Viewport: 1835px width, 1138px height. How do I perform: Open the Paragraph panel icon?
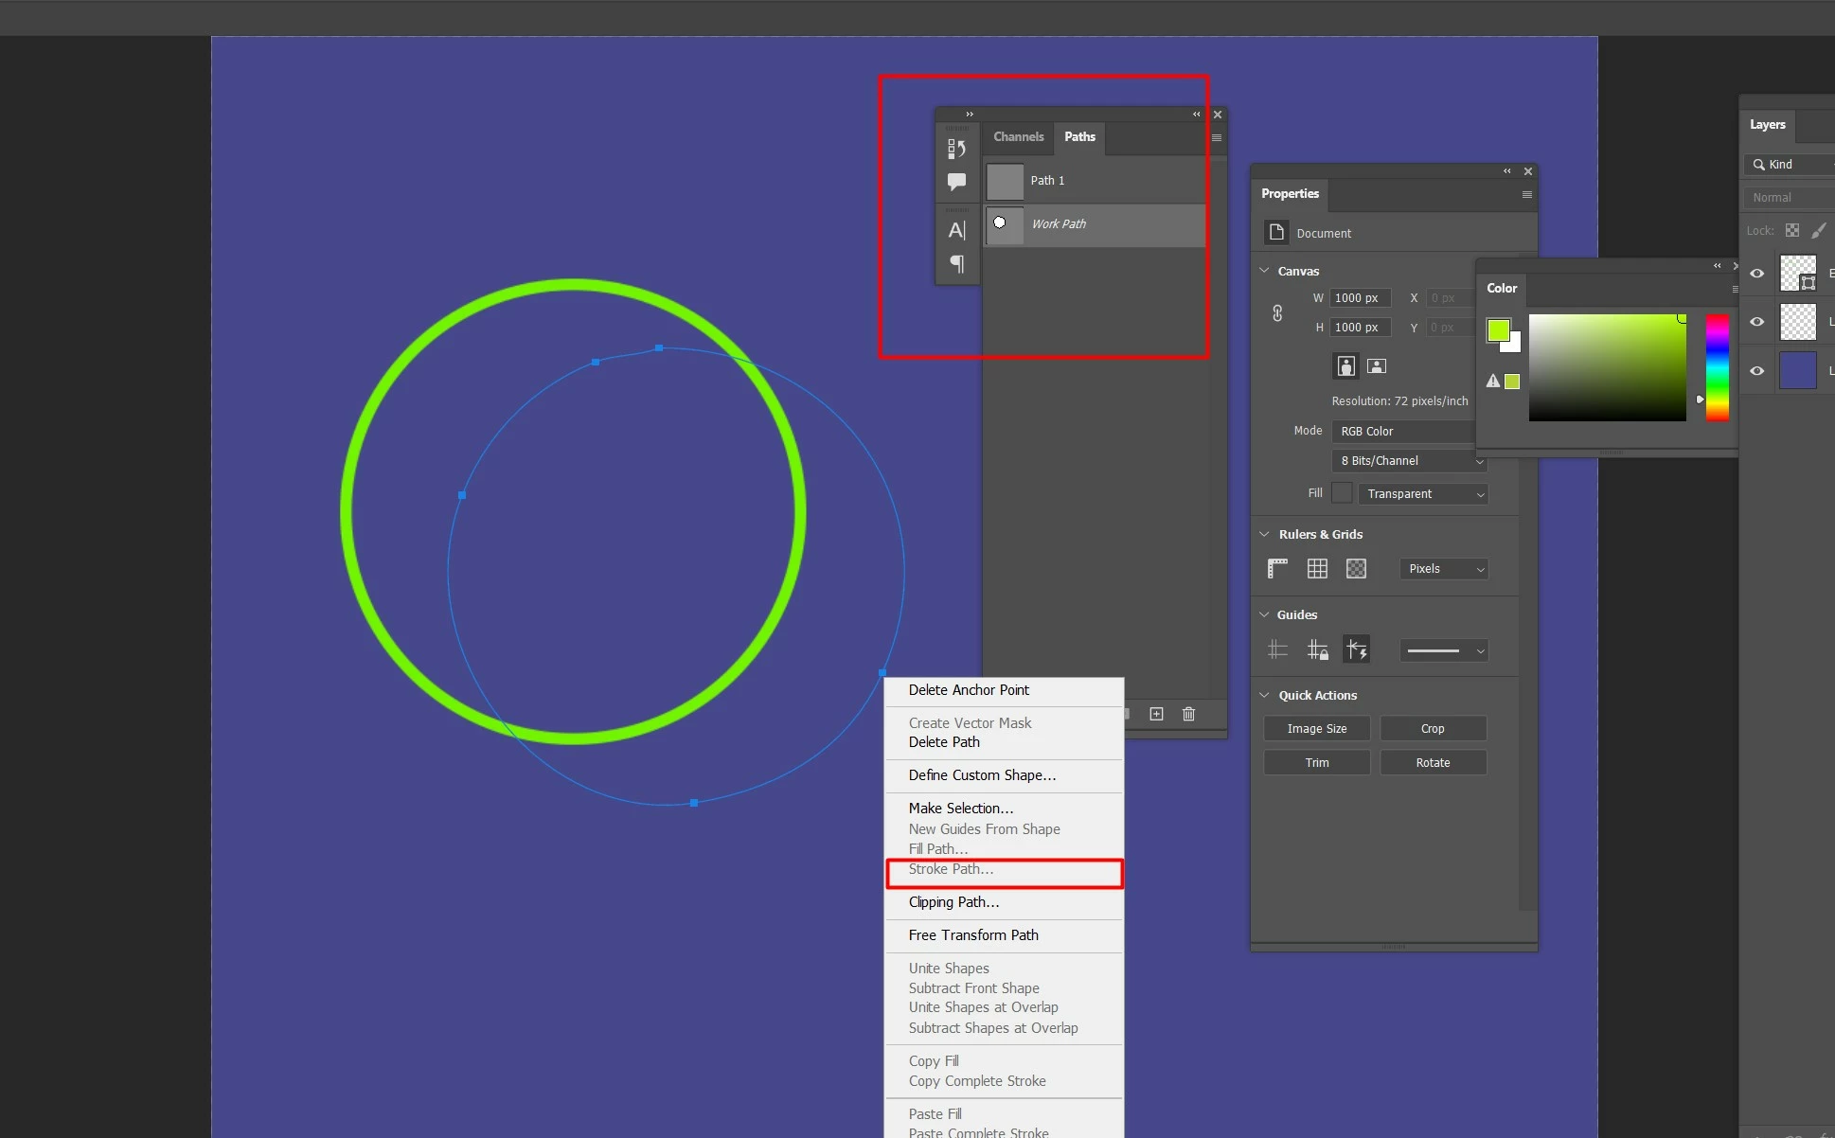click(x=956, y=264)
